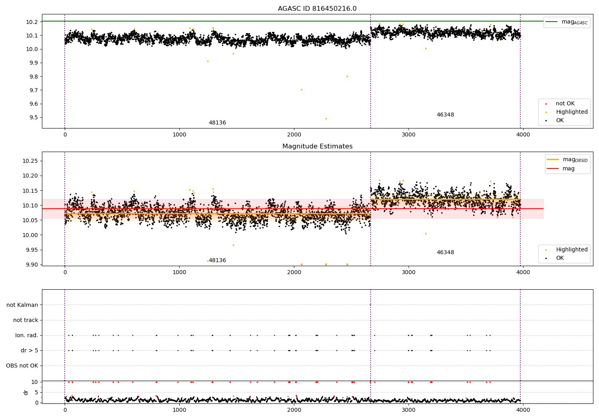Click the '46348' annotation in the top panel
This screenshot has height=419, width=599.
445,115
